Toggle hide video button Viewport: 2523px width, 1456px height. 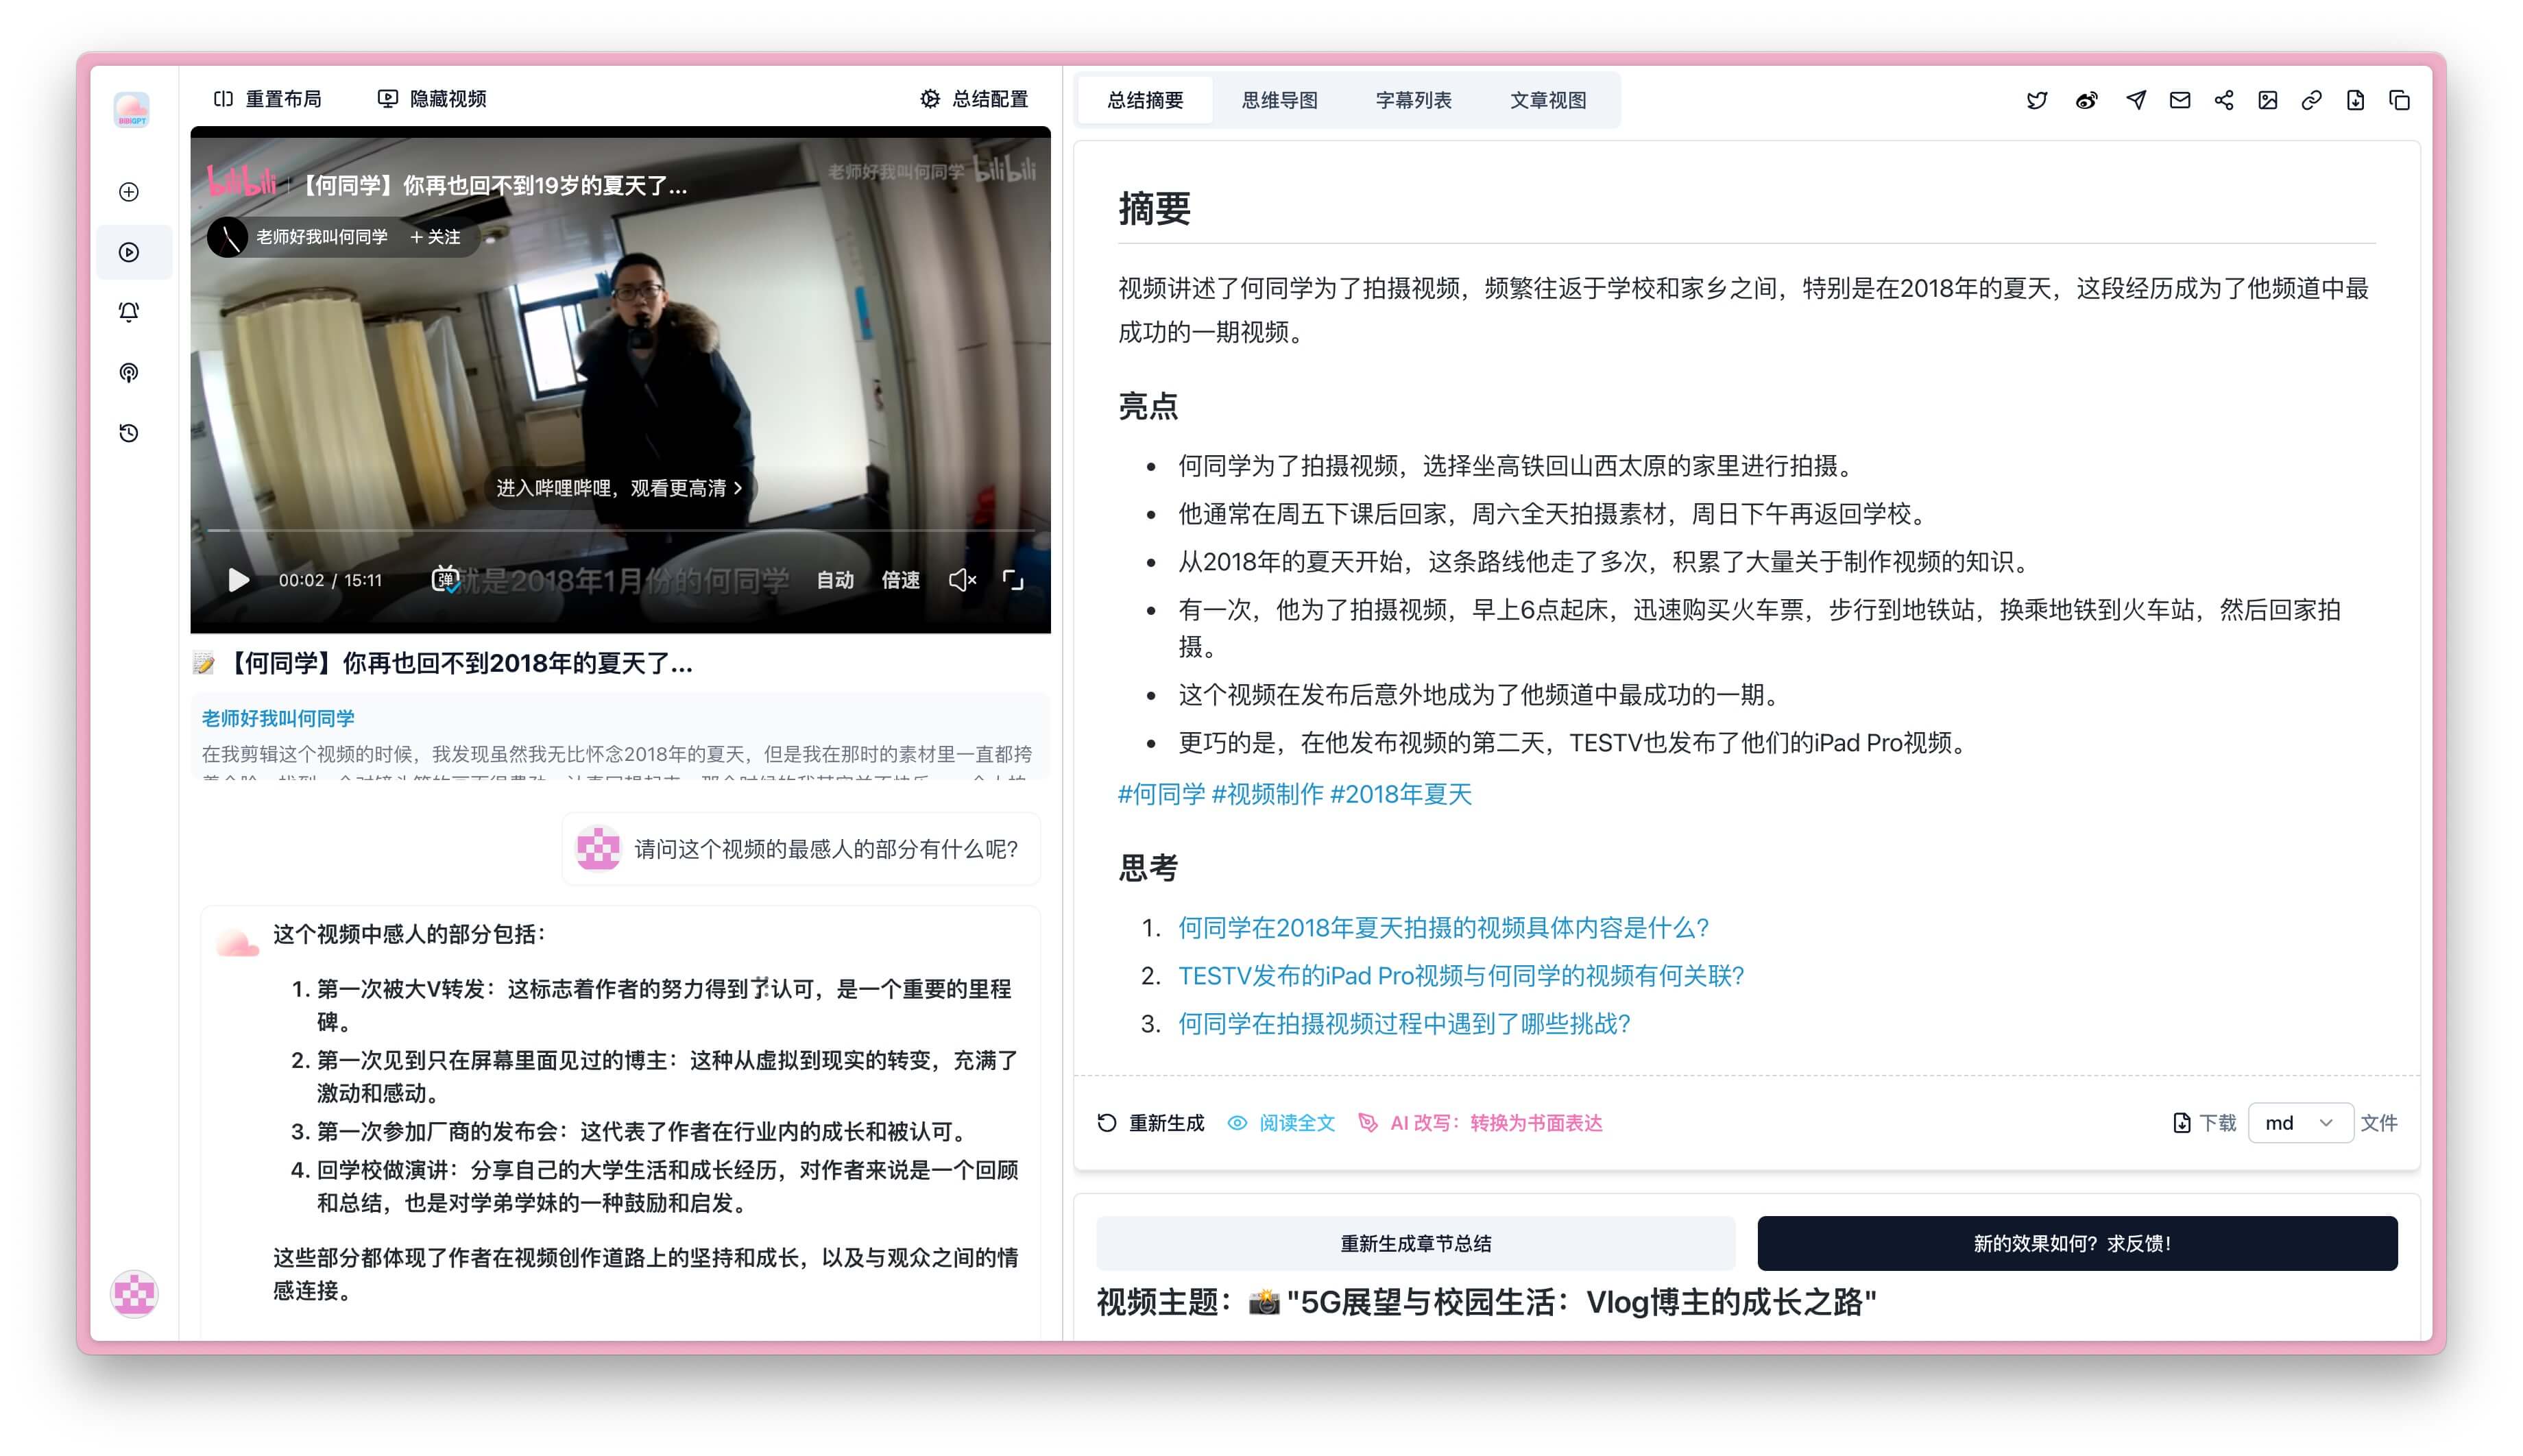coord(432,99)
